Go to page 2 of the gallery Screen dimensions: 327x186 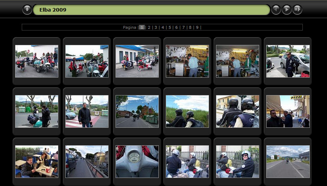pyautogui.click(x=149, y=27)
